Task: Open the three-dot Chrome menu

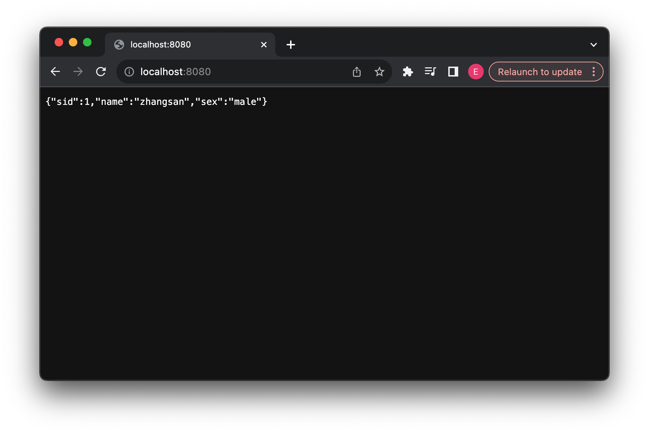Action: click(x=594, y=72)
